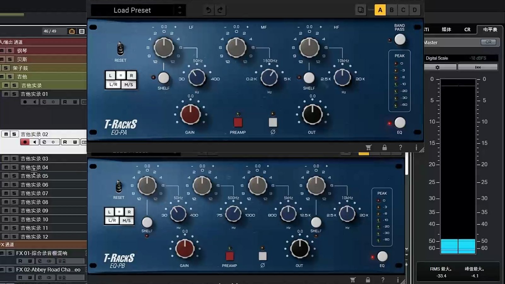505x284 pixels.
Task: Click the redo arrow in EQ-PA toolbar
Action: pos(220,10)
